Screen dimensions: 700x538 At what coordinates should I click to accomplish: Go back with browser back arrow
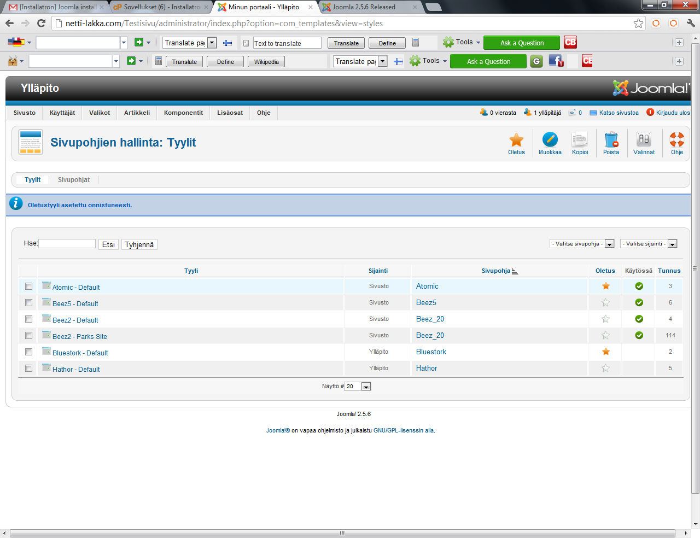(x=9, y=23)
